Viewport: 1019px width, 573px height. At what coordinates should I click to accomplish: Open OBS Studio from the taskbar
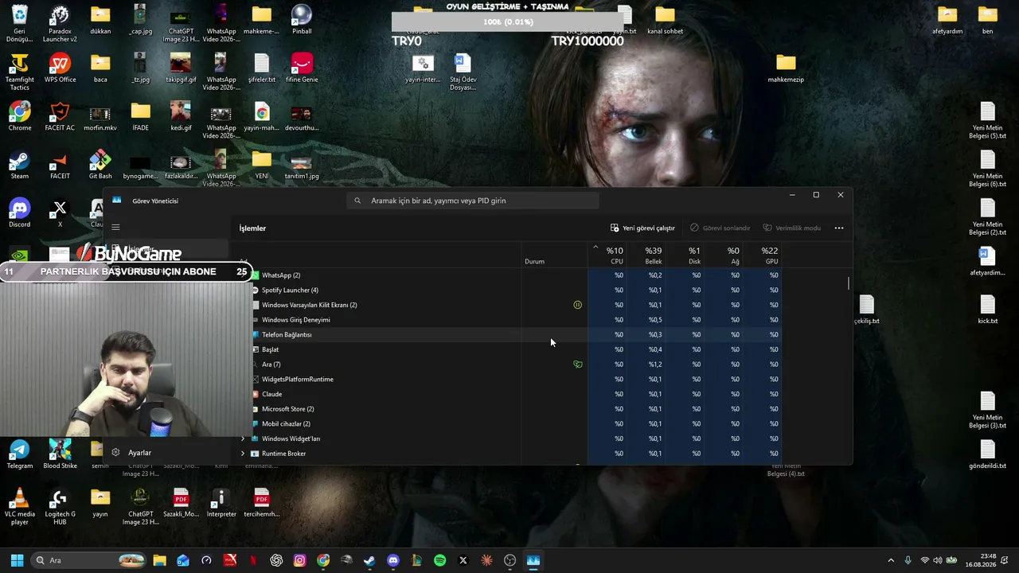(x=510, y=560)
